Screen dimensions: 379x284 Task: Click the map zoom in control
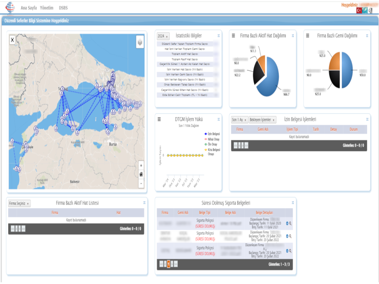[x=140, y=165]
